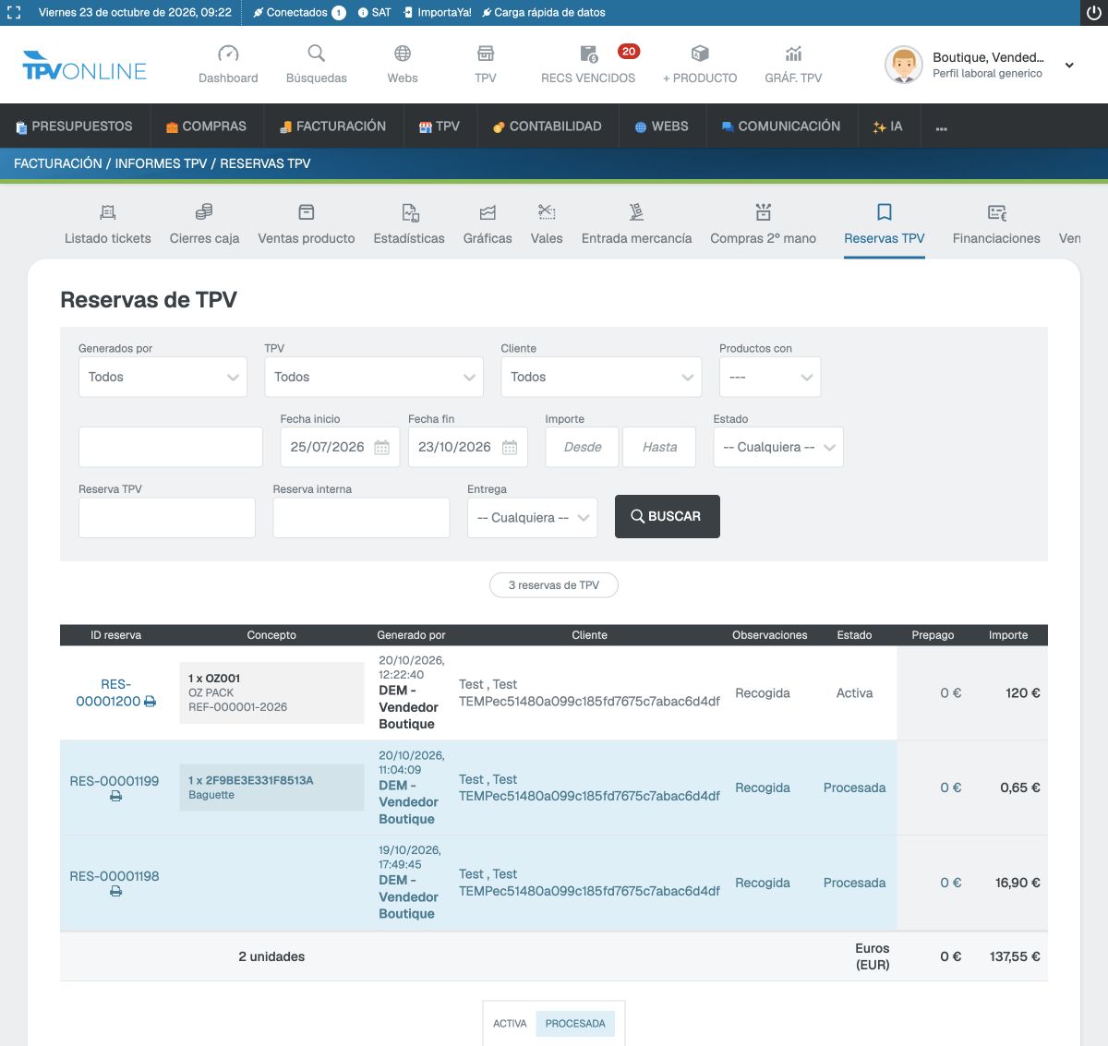Image resolution: width=1108 pixels, height=1046 pixels.
Task: Open the Cliente dropdown
Action: (x=601, y=377)
